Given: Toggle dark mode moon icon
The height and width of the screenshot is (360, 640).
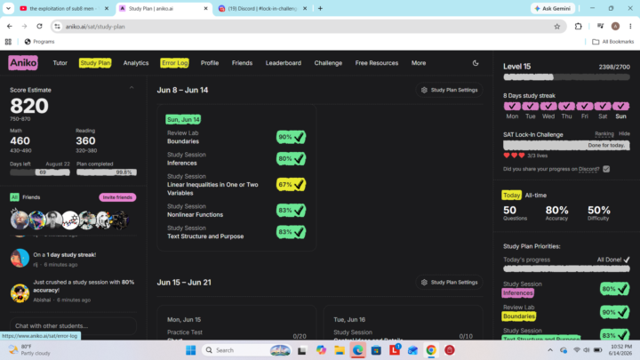Looking at the screenshot, I should click(x=476, y=63).
